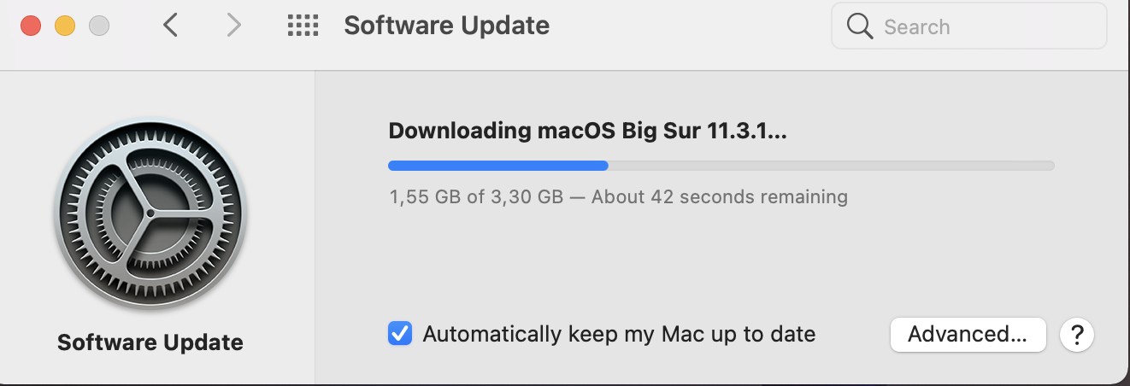Click the '1,55 GB of 3,30 GB' status text

click(x=476, y=197)
